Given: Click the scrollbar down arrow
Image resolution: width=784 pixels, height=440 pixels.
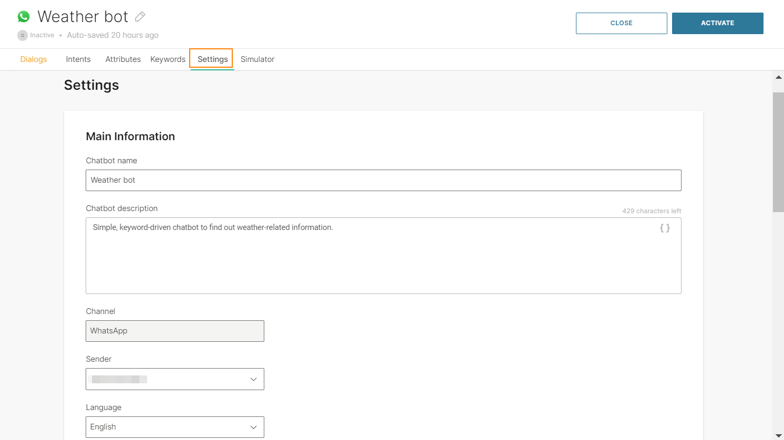Looking at the screenshot, I should (778, 435).
